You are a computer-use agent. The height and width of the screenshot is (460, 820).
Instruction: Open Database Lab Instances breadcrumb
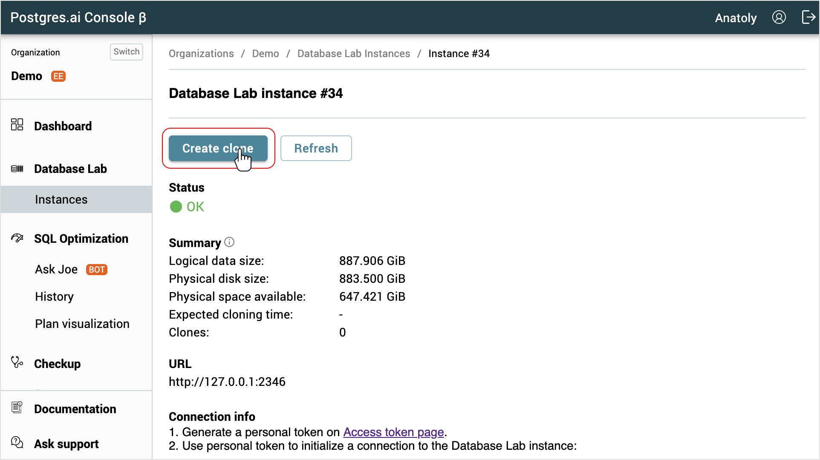click(354, 54)
